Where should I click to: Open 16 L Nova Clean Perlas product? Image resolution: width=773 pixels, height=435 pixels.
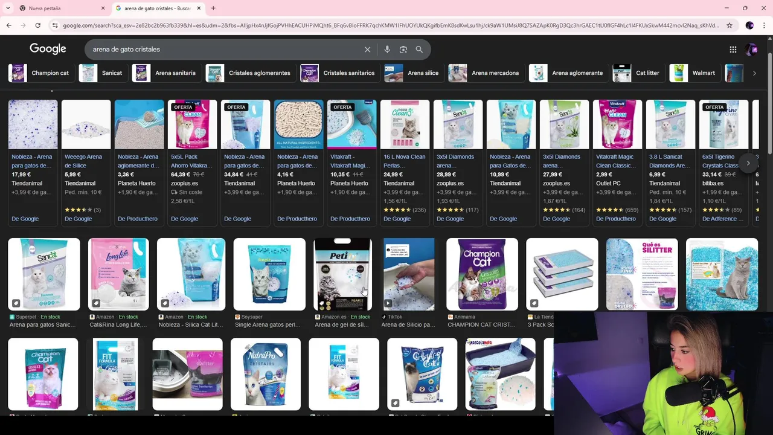[405, 163]
